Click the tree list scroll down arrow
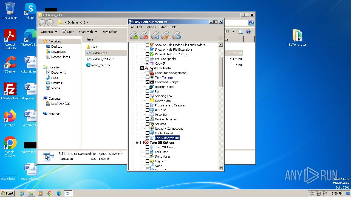The width and height of the screenshot is (351, 197). tap(221, 168)
